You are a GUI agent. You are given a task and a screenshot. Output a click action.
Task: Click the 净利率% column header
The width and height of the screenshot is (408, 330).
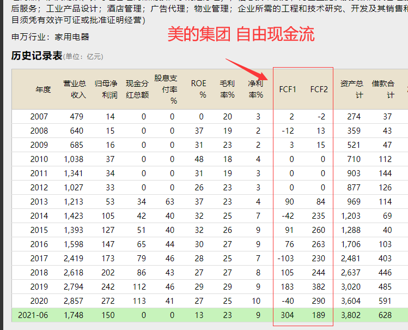[255, 89]
